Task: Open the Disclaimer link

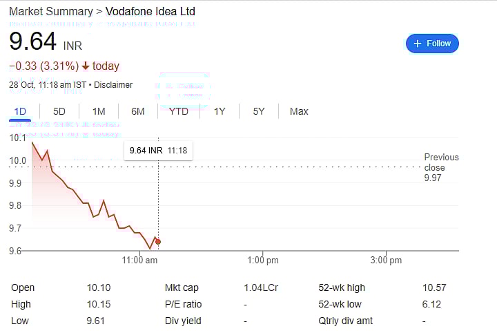Action: coord(113,85)
